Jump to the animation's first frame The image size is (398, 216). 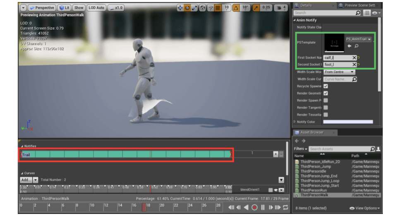tap(231, 207)
